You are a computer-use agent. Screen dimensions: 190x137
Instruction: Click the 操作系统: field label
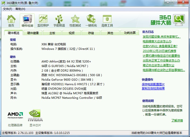pos(17,49)
